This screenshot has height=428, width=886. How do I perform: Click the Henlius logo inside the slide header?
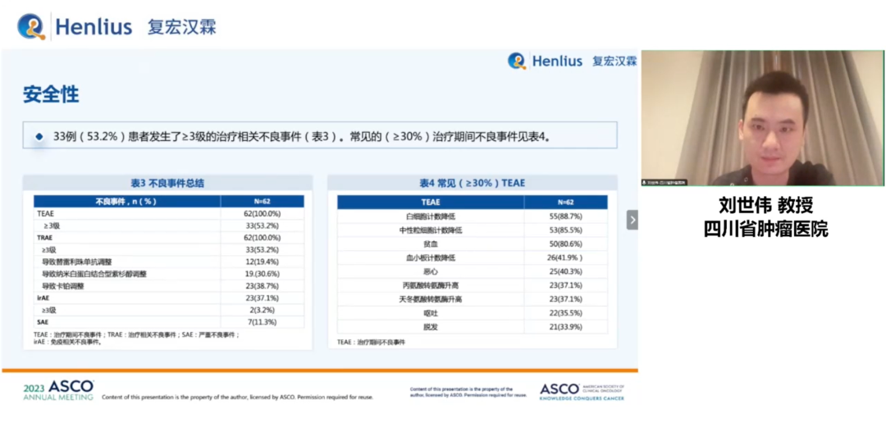[546, 61]
